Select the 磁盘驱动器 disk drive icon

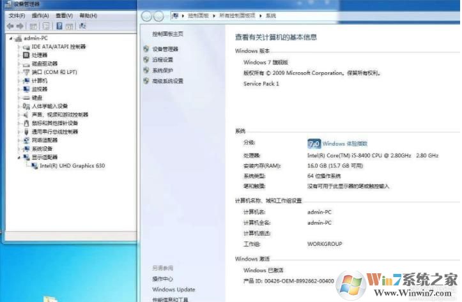pos(26,64)
